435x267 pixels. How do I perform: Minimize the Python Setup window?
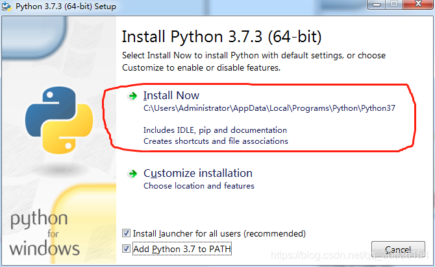tap(377, 5)
